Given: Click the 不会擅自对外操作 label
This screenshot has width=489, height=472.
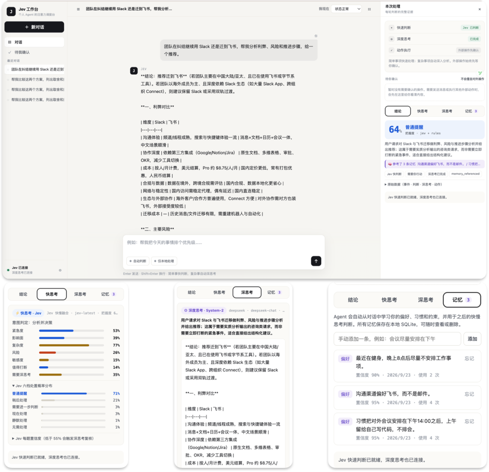Looking at the screenshot, I should click(472, 79).
